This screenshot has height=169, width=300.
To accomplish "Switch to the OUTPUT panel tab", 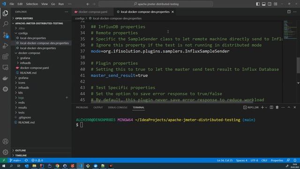I will [x=98, y=108].
